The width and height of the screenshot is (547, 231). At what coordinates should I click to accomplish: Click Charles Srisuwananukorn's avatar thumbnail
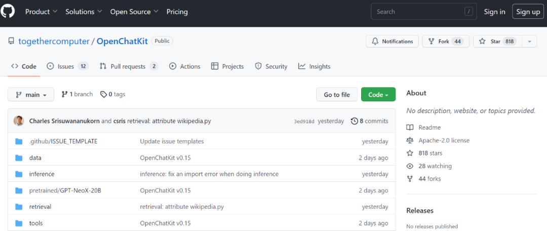[x=19, y=121]
